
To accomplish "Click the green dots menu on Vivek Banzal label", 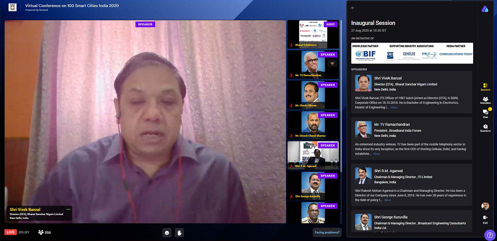I will click(x=68, y=209).
